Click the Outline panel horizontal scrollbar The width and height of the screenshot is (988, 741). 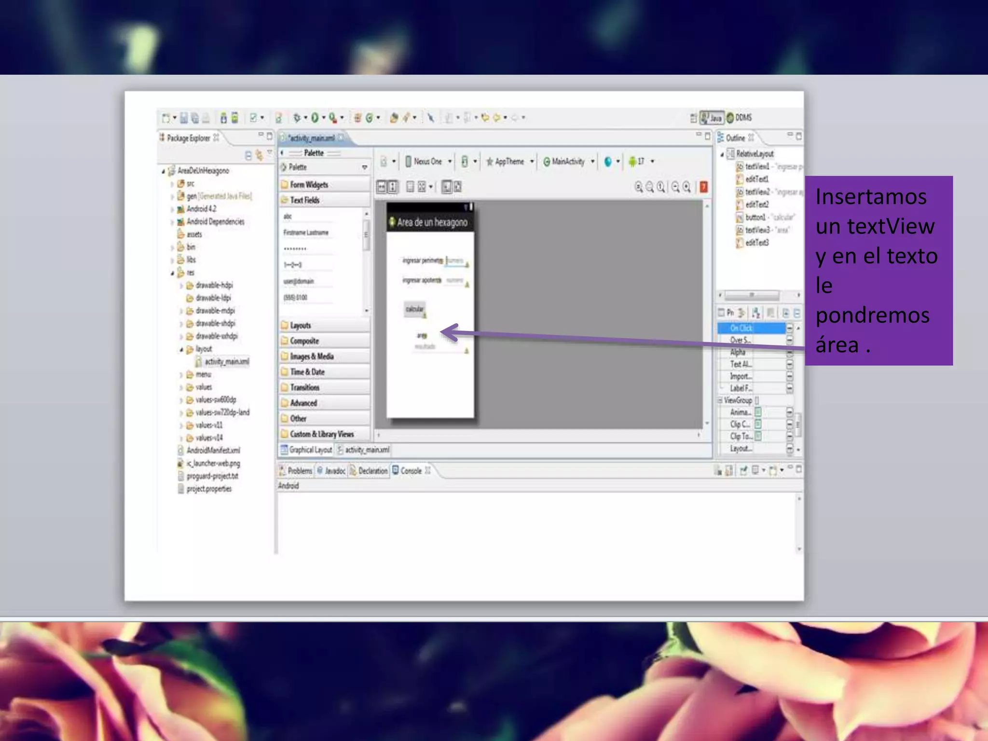click(x=752, y=295)
